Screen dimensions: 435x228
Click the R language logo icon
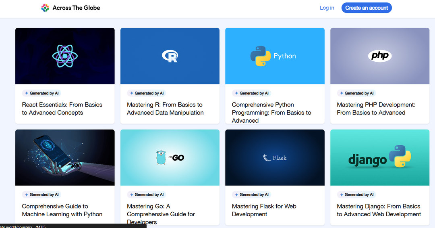(x=170, y=56)
